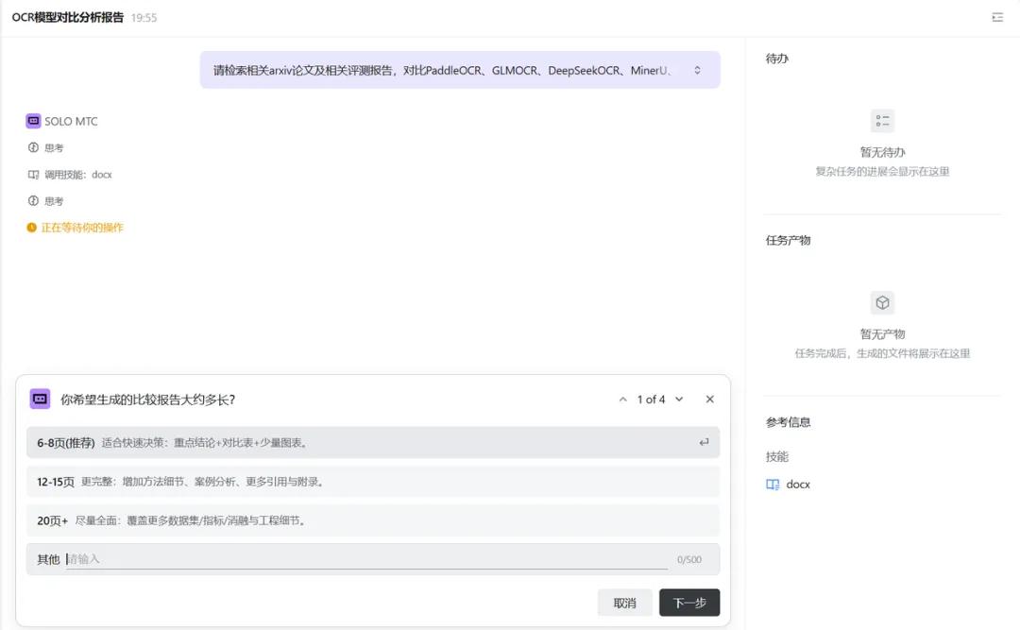This screenshot has width=1020, height=630.
Task: Click the enter arrow icon on 6-8页 row
Action: tap(704, 443)
